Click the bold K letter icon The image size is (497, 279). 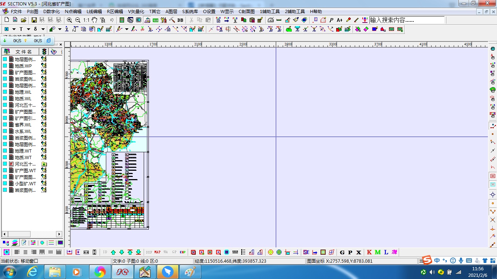[369, 252]
